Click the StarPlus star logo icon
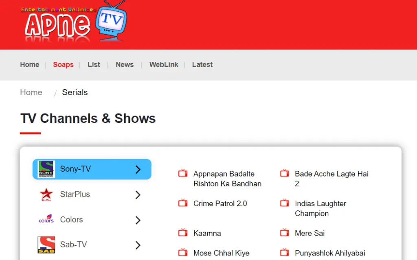This screenshot has height=260, width=417. pyautogui.click(x=46, y=194)
